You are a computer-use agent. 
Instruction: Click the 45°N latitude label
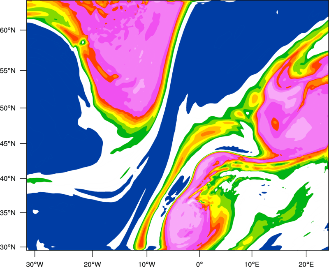[8, 143]
